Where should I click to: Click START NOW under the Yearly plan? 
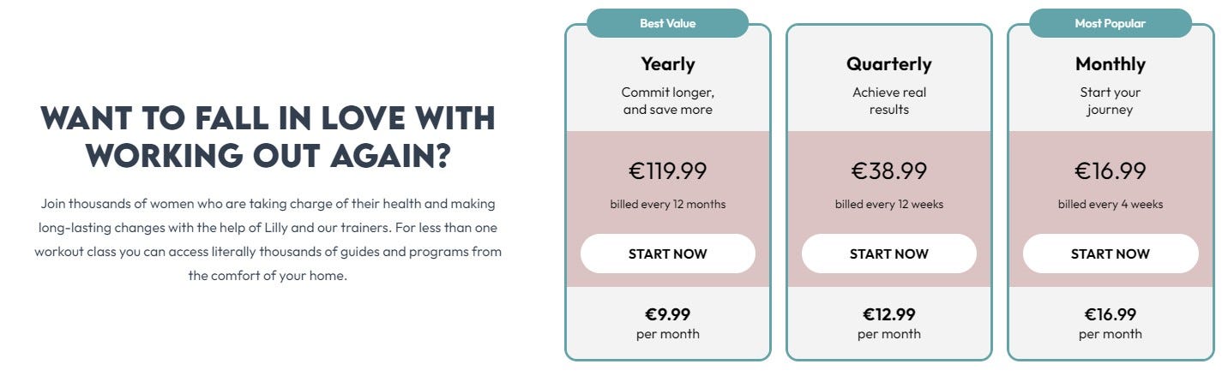667,254
